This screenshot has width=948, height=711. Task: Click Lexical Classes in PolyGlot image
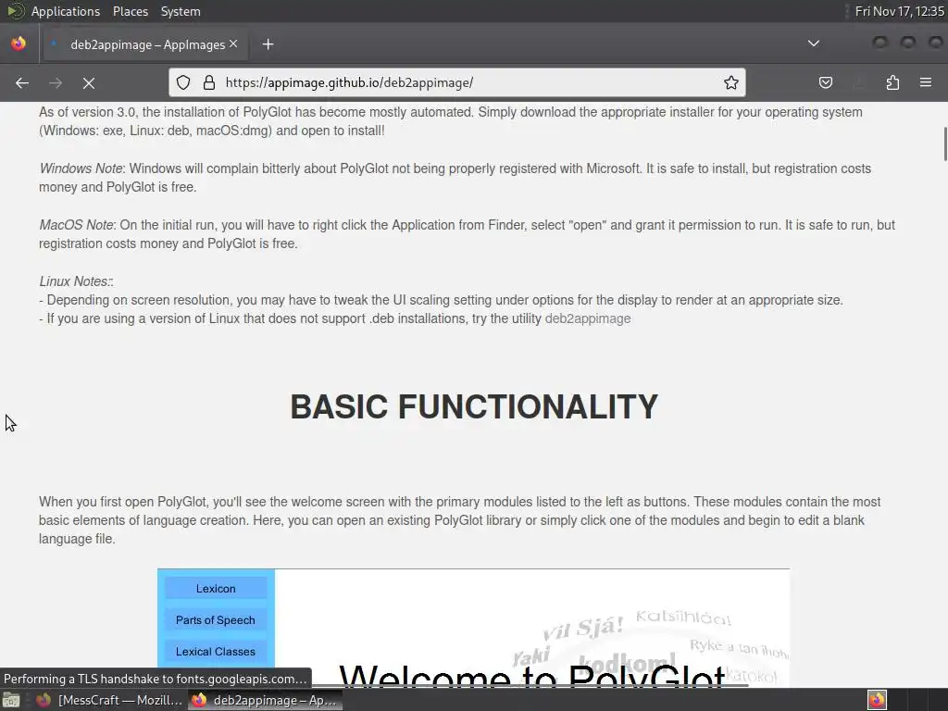216,651
